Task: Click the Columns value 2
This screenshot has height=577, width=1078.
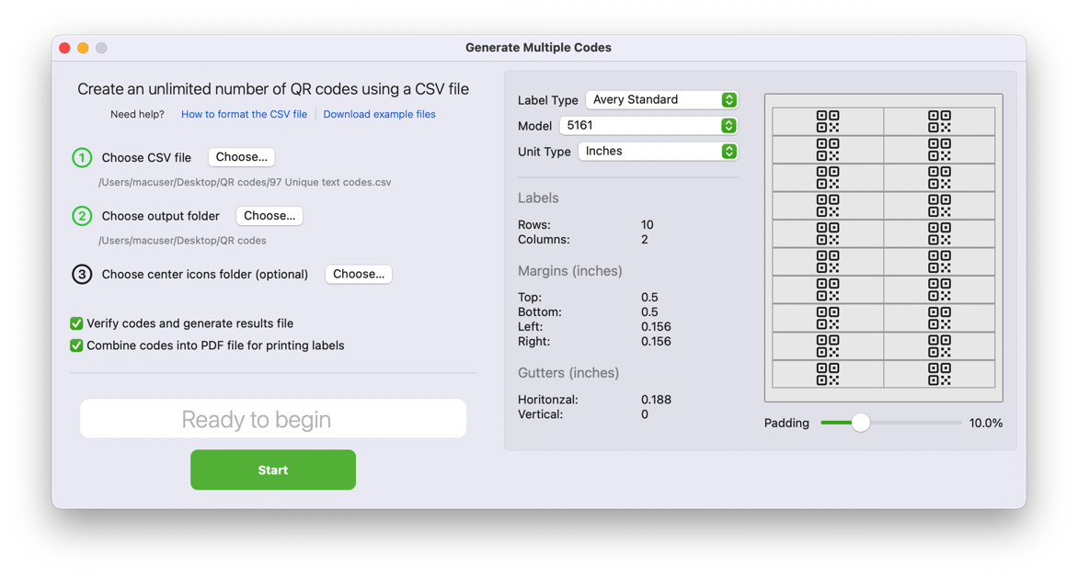Action: [x=644, y=240]
